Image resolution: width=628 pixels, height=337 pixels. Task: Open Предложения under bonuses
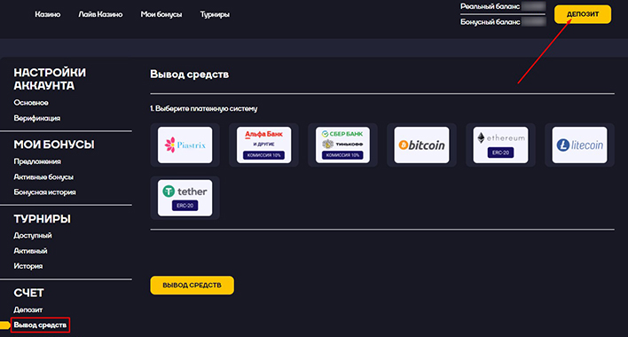tap(37, 161)
